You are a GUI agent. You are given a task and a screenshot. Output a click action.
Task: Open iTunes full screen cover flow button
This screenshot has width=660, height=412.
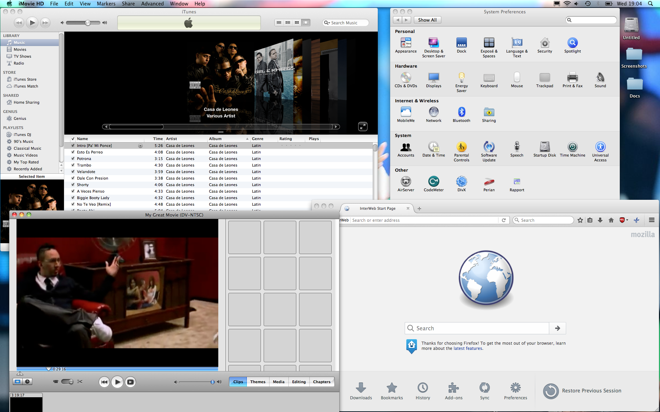click(363, 126)
